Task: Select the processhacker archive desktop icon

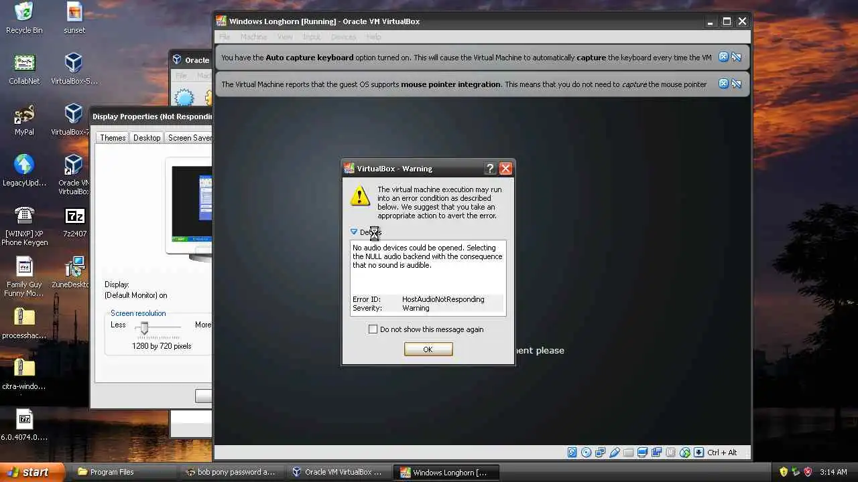Action: pyautogui.click(x=24, y=323)
